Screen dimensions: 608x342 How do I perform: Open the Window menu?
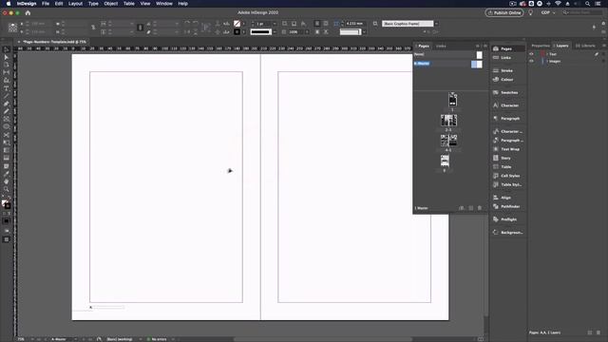[x=164, y=4]
